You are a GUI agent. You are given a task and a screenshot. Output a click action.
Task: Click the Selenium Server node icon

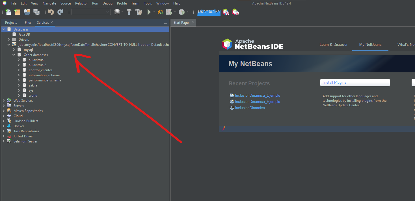pos(9,141)
